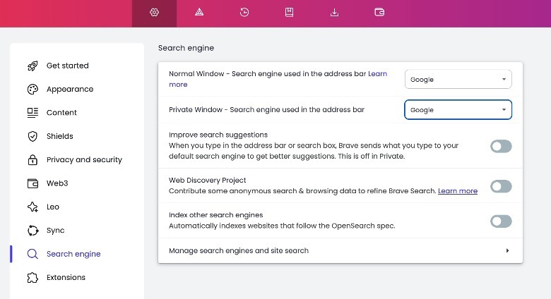Open Private Window search engine dropdown
Screen dimensions: 551x299
458,110
